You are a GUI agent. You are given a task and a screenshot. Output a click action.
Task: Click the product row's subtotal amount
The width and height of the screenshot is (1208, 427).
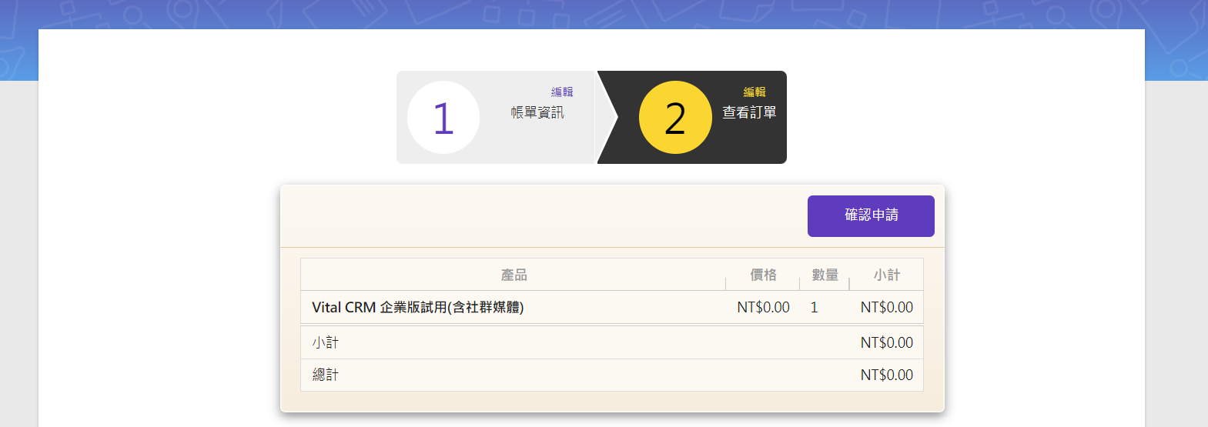(x=886, y=308)
